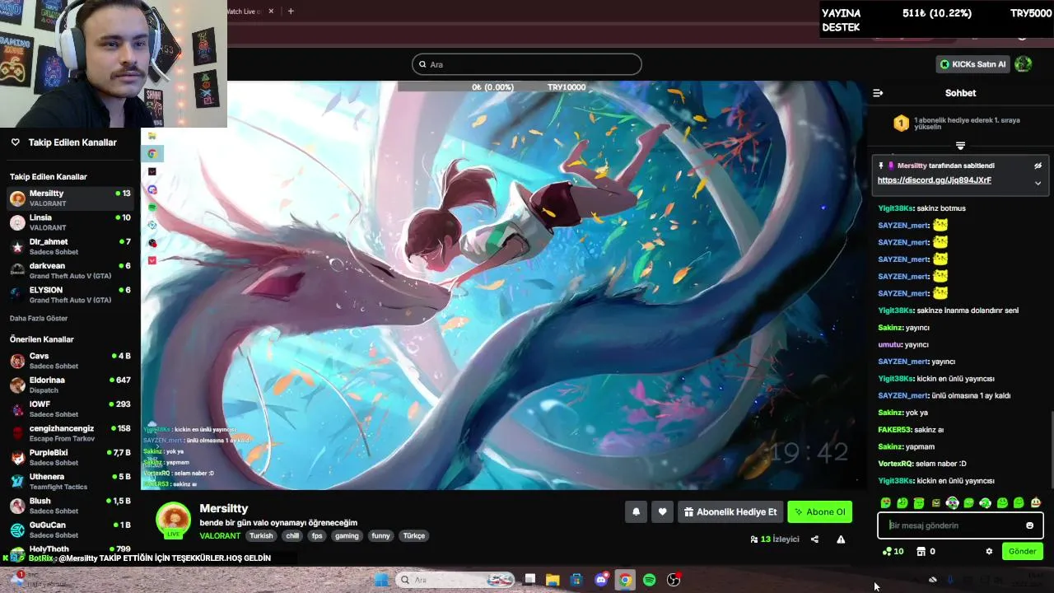Select the funny stream tag
This screenshot has width=1054, height=593.
[x=380, y=535]
